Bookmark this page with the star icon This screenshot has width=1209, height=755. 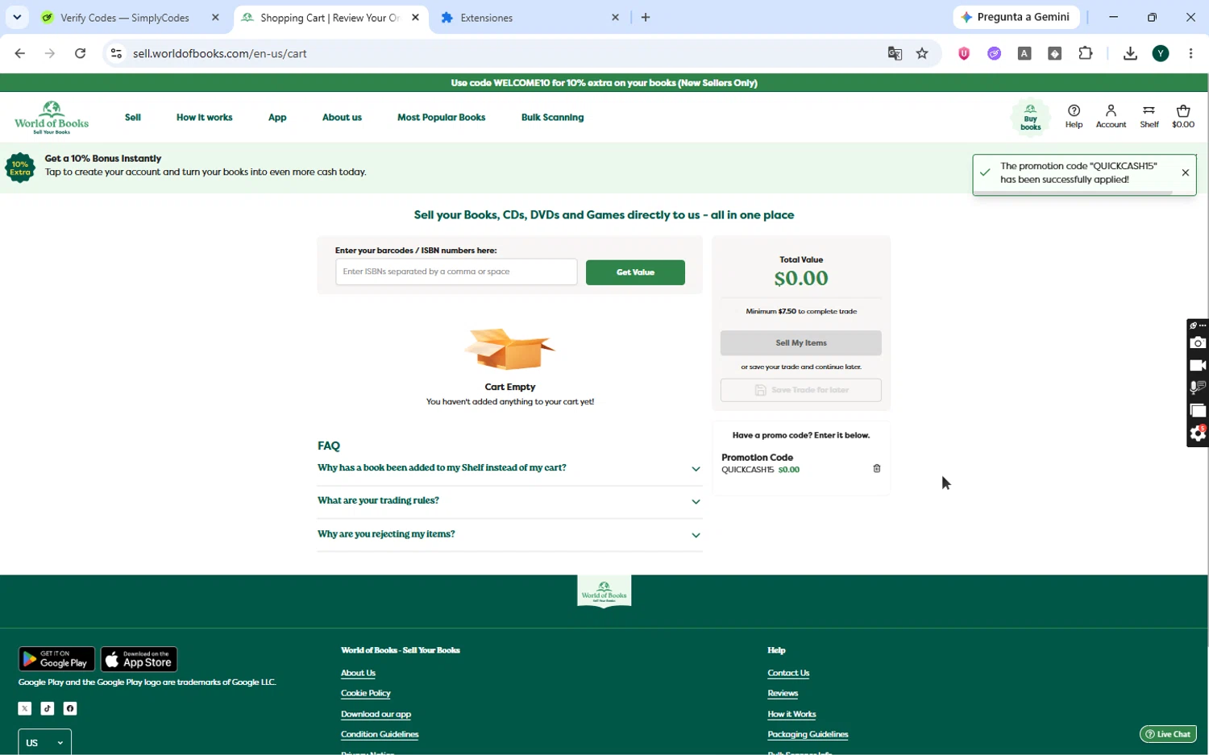(922, 54)
